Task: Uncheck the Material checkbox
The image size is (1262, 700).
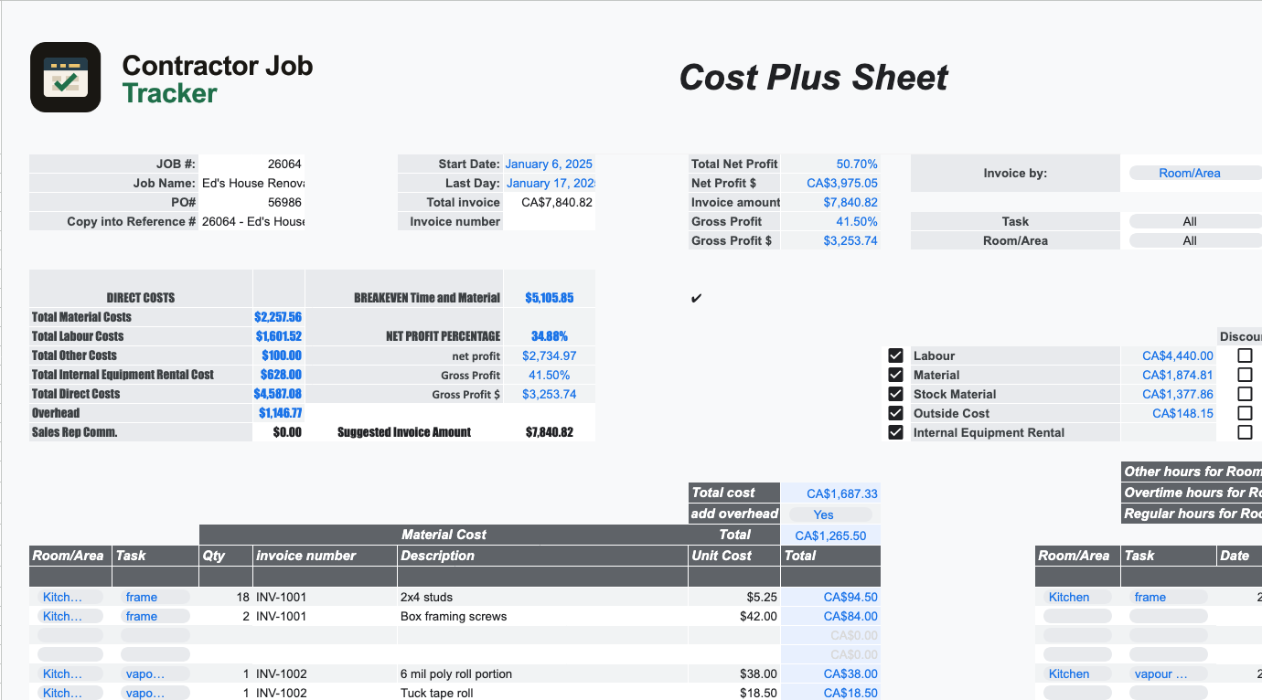Action: tap(895, 375)
